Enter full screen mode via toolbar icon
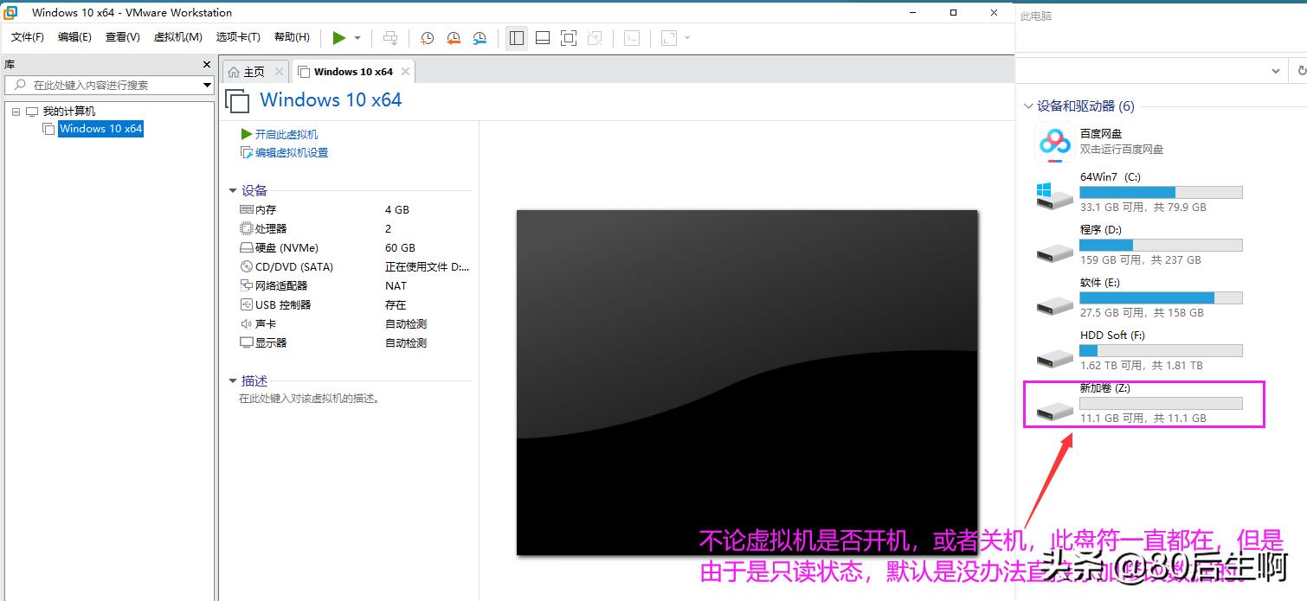 pos(568,38)
